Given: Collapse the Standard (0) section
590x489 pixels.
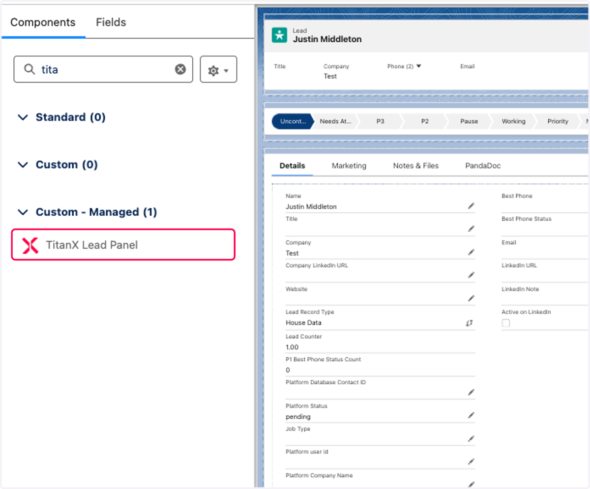Looking at the screenshot, I should pos(23,117).
